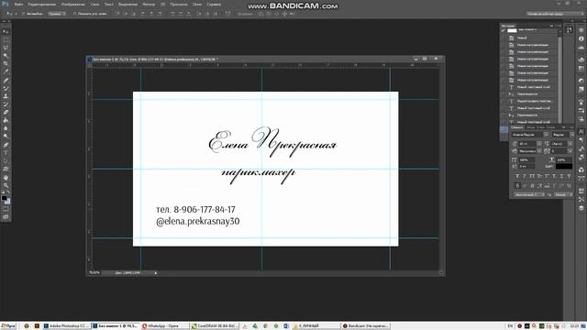
Task: Open the Фильтр menu
Action: pyautogui.click(x=149, y=5)
